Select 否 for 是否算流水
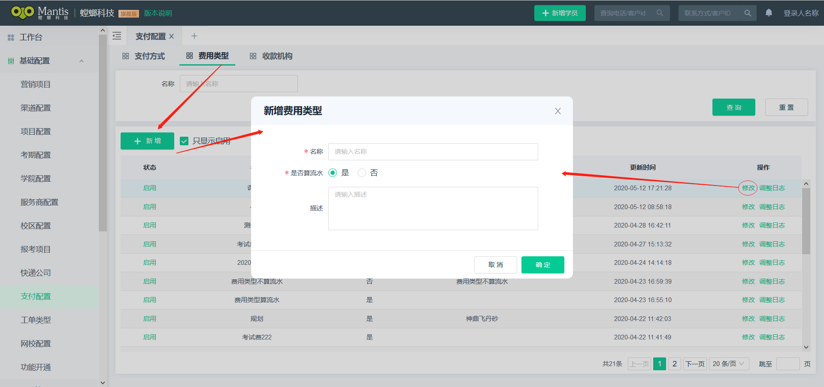Screen dimensions: 824x387 click(362, 173)
